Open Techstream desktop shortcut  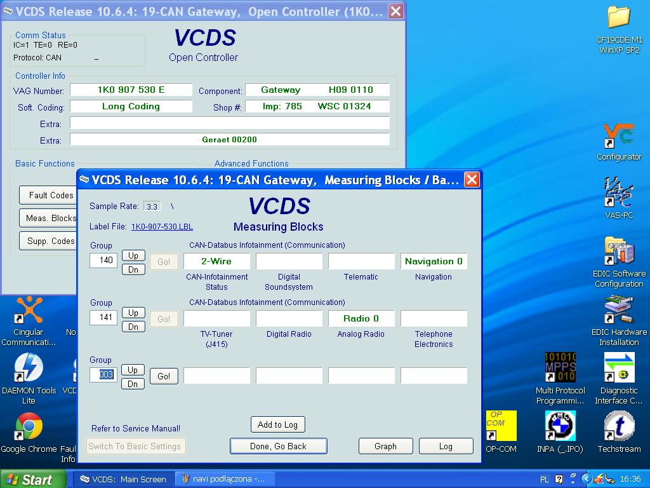[x=619, y=432]
